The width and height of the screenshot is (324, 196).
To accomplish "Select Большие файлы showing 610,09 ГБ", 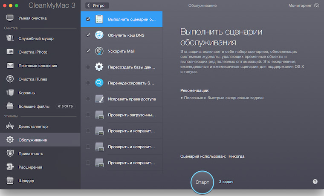I will coord(34,106).
